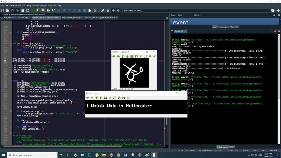Save the current file
The image size is (281, 158).
[x=13, y=10]
